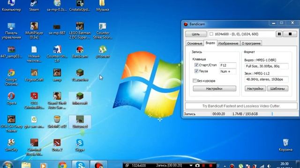Open the volume icon in system tray

[x=269, y=166]
